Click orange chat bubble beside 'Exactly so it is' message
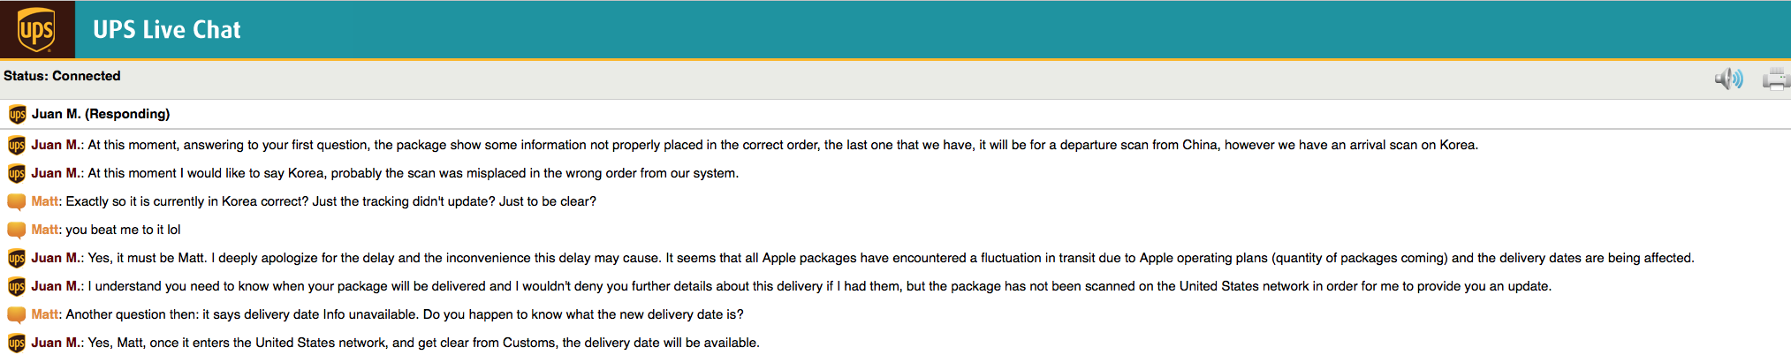The width and height of the screenshot is (1791, 355). [x=17, y=201]
